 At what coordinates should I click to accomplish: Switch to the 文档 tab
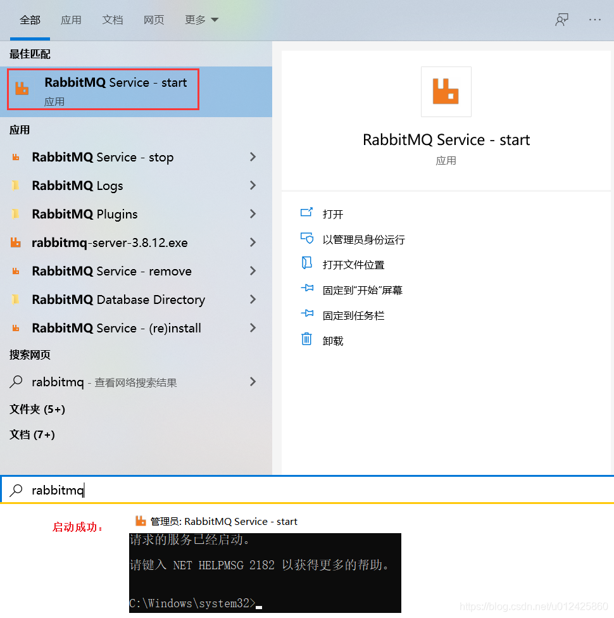(112, 20)
